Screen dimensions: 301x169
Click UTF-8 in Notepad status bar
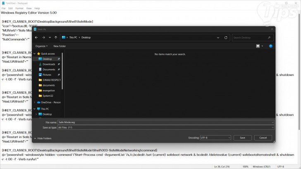tap(281, 167)
